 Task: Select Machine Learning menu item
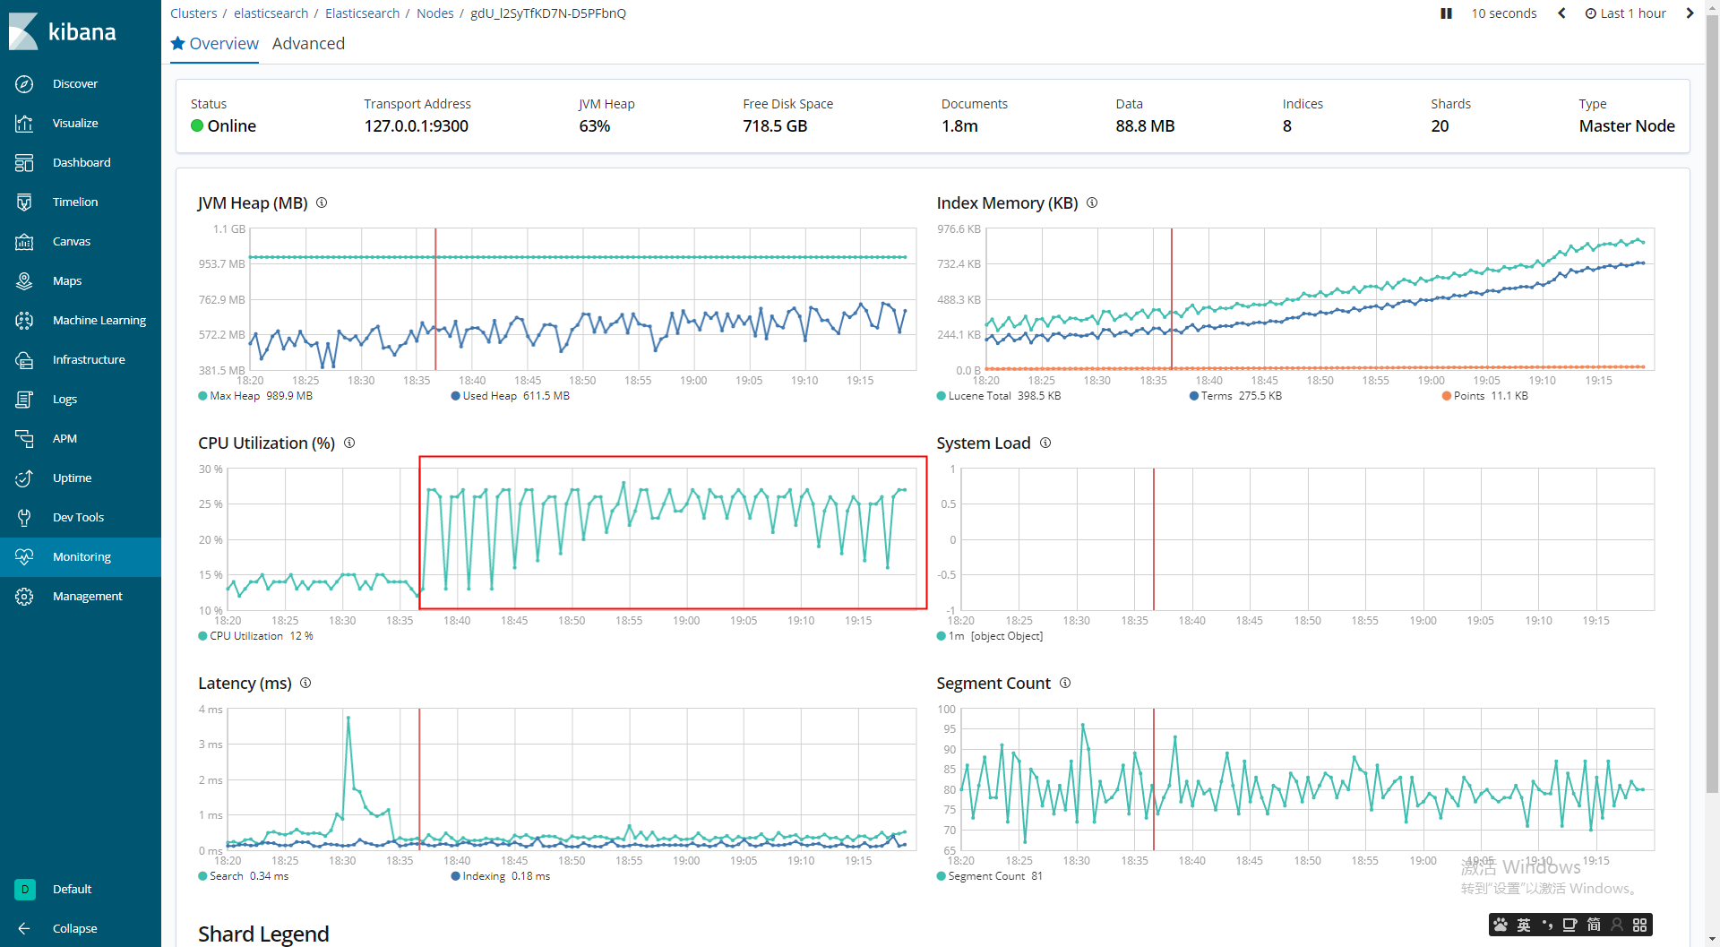[99, 320]
